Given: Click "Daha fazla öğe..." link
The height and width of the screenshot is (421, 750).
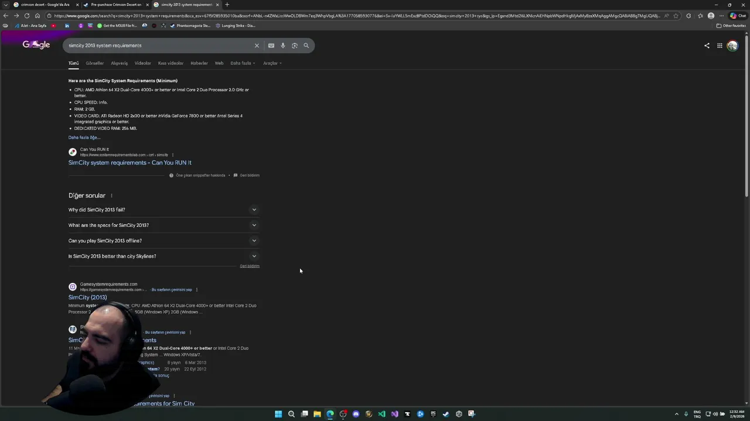Looking at the screenshot, I should pos(84,137).
